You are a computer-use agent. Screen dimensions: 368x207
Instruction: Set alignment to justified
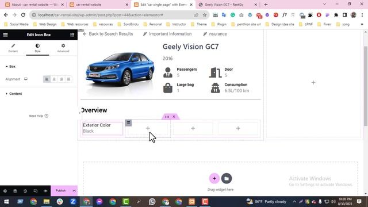point(68,79)
